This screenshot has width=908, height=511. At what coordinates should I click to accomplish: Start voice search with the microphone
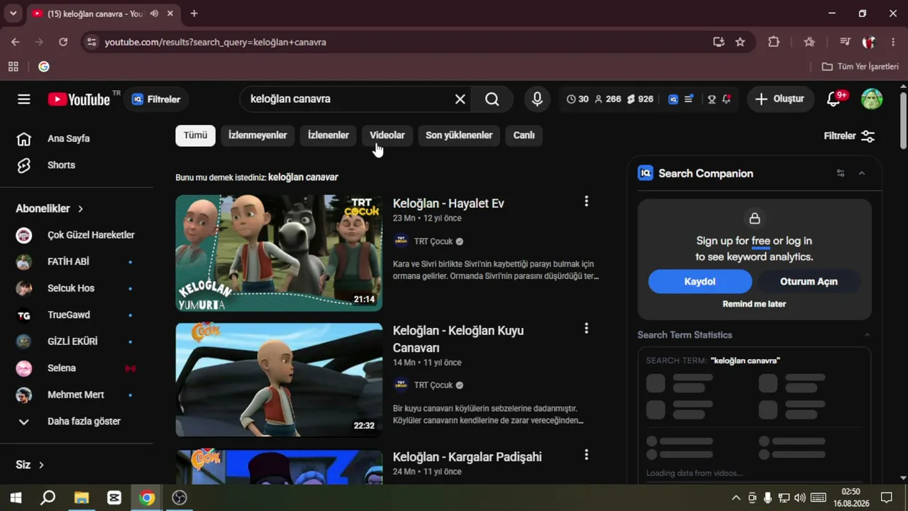coord(537,99)
